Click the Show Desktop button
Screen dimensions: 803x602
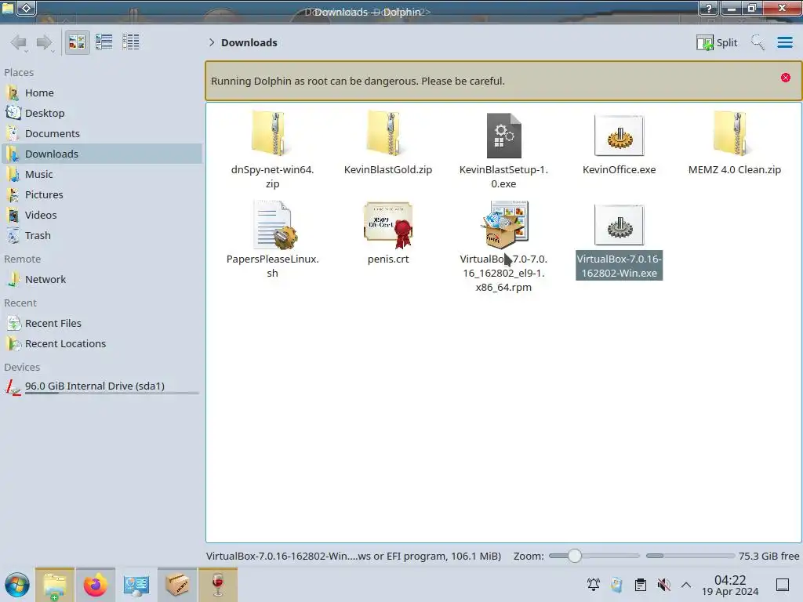783,585
